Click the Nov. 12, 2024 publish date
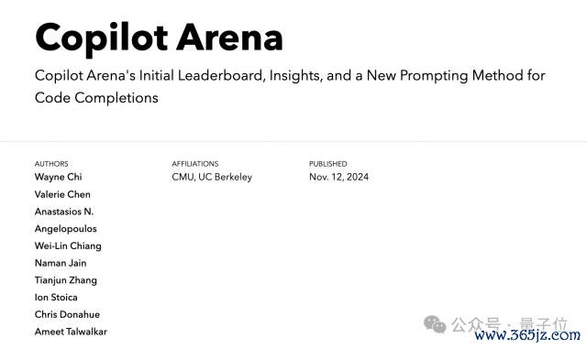The height and width of the screenshot is (349, 587). click(x=338, y=177)
